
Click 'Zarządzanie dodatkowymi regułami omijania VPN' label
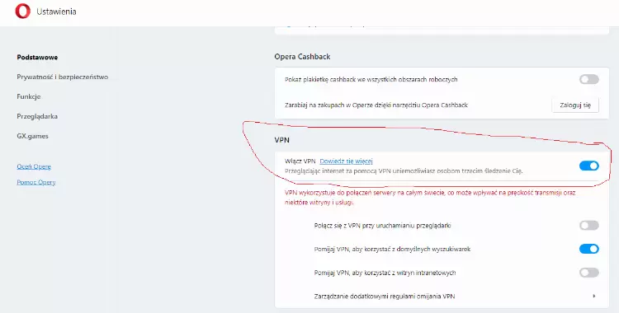click(385, 296)
